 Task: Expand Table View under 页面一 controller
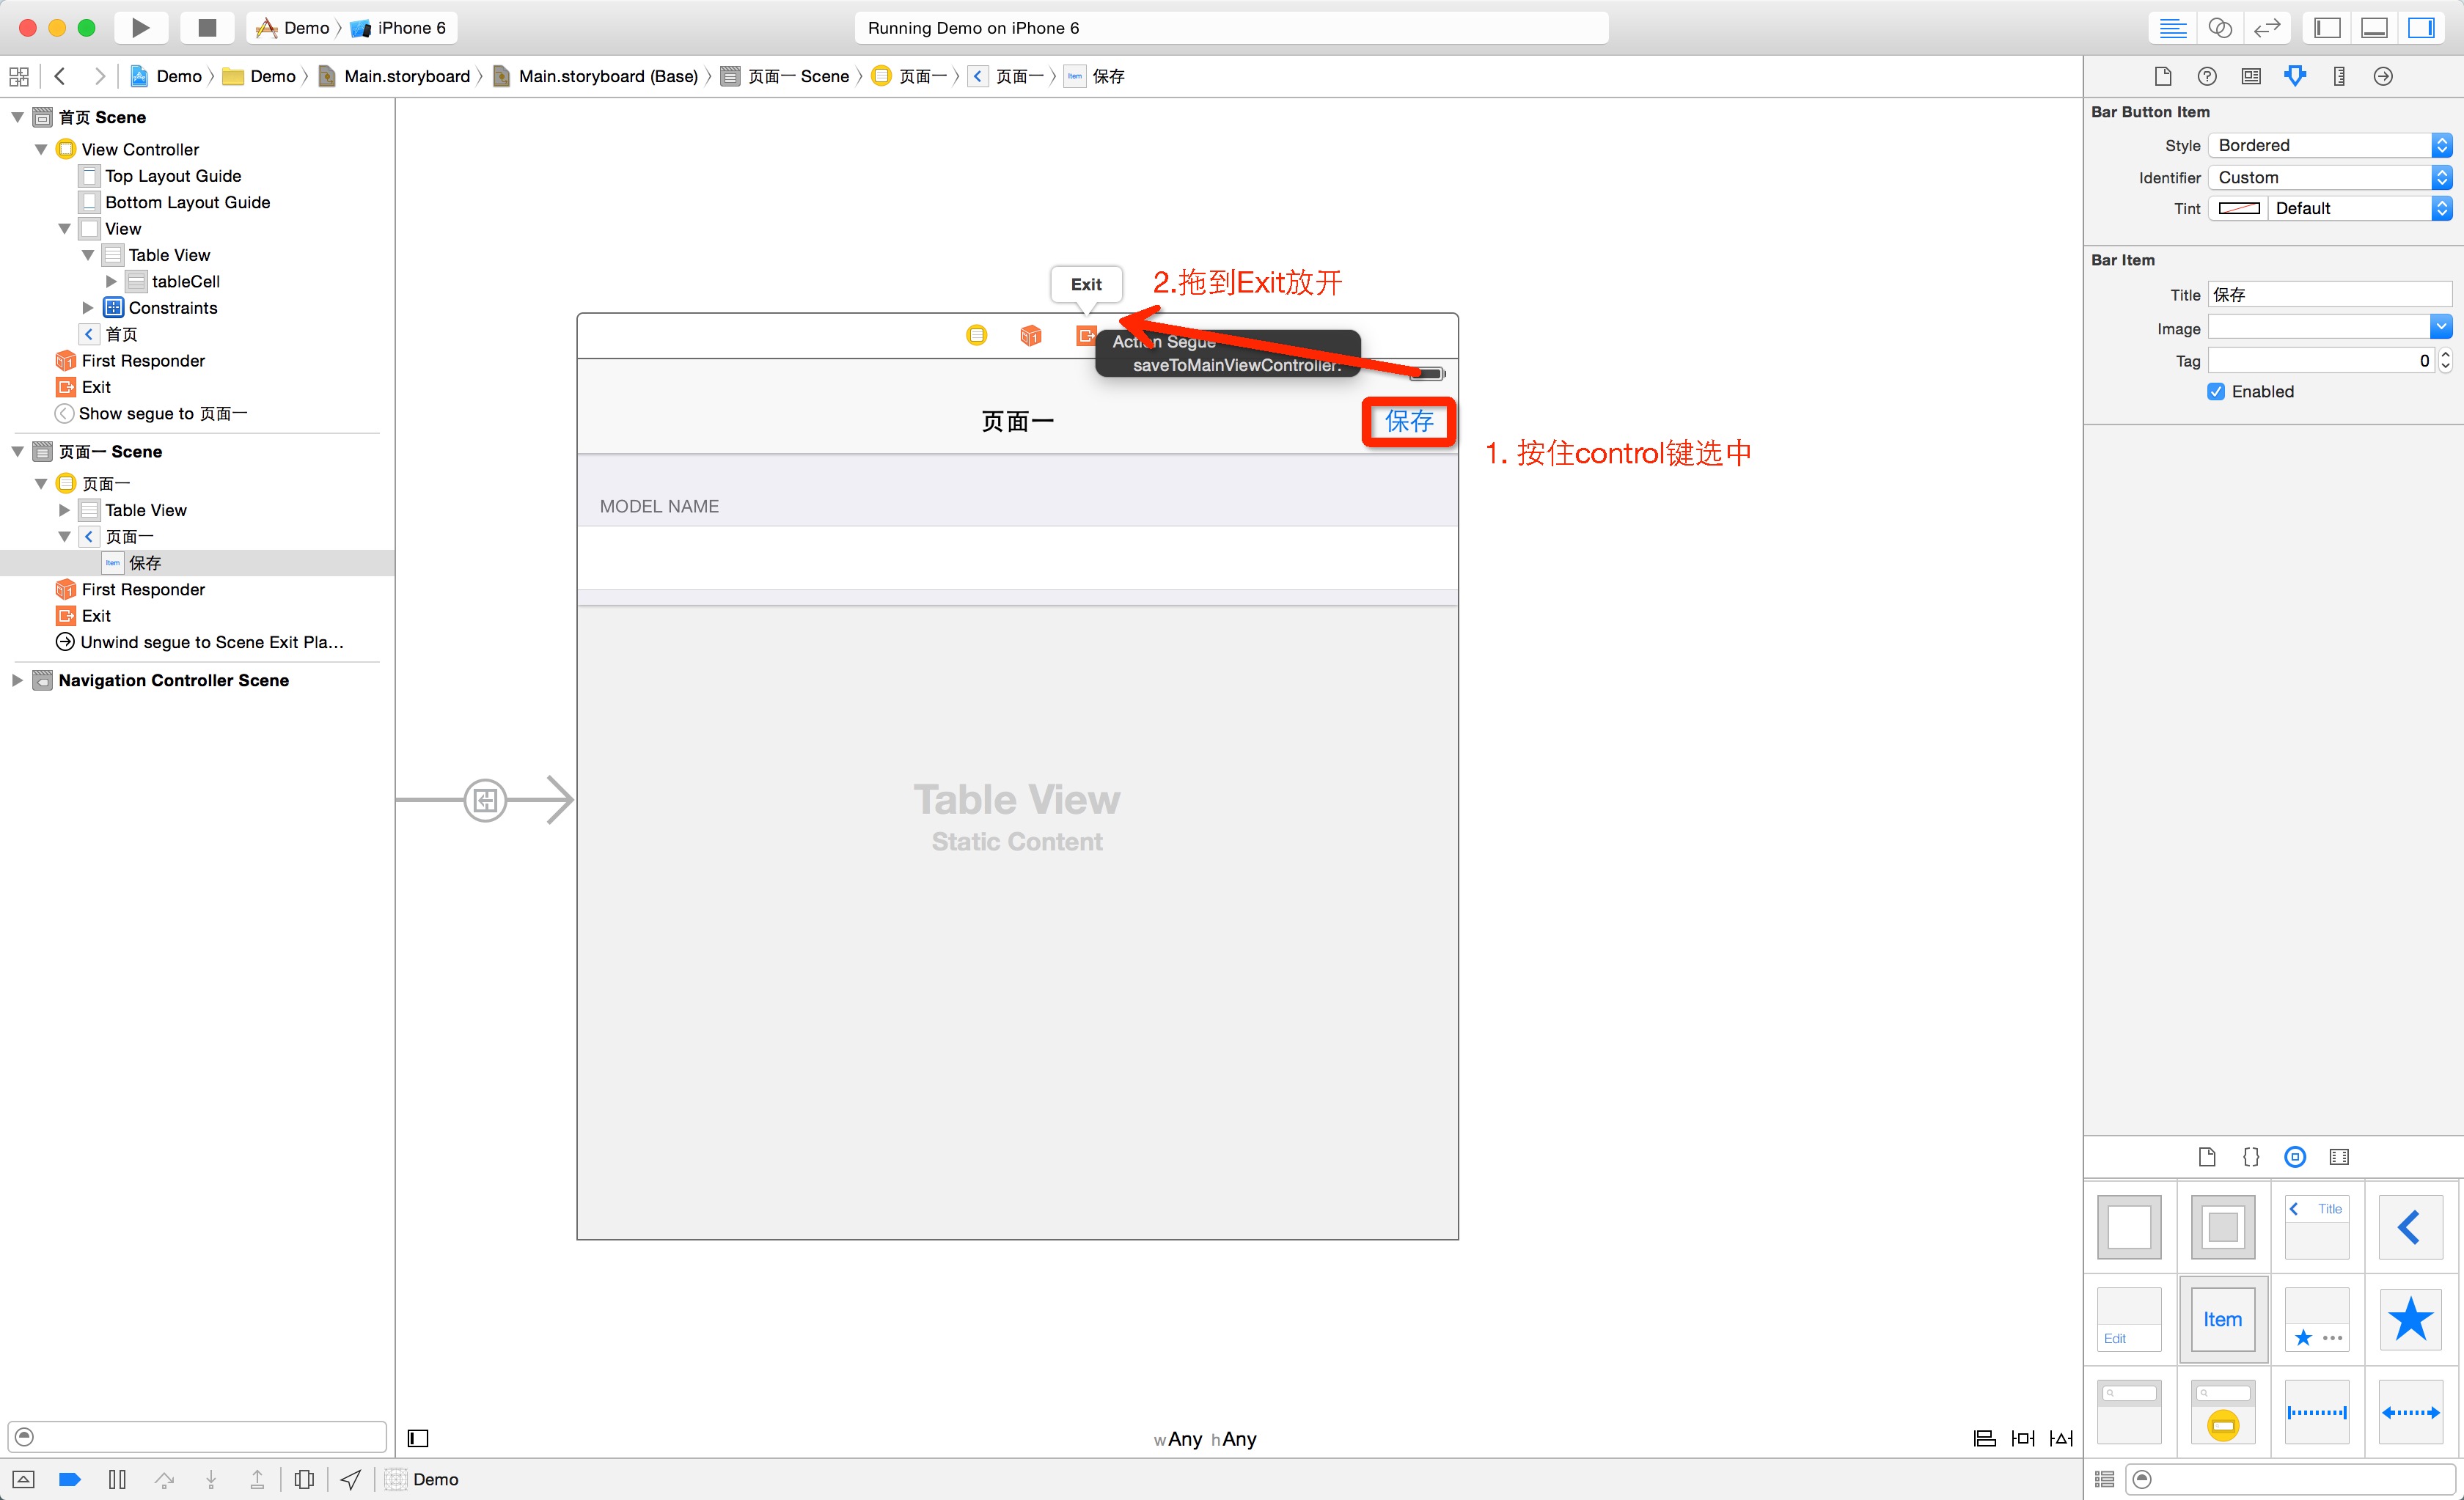click(x=64, y=510)
